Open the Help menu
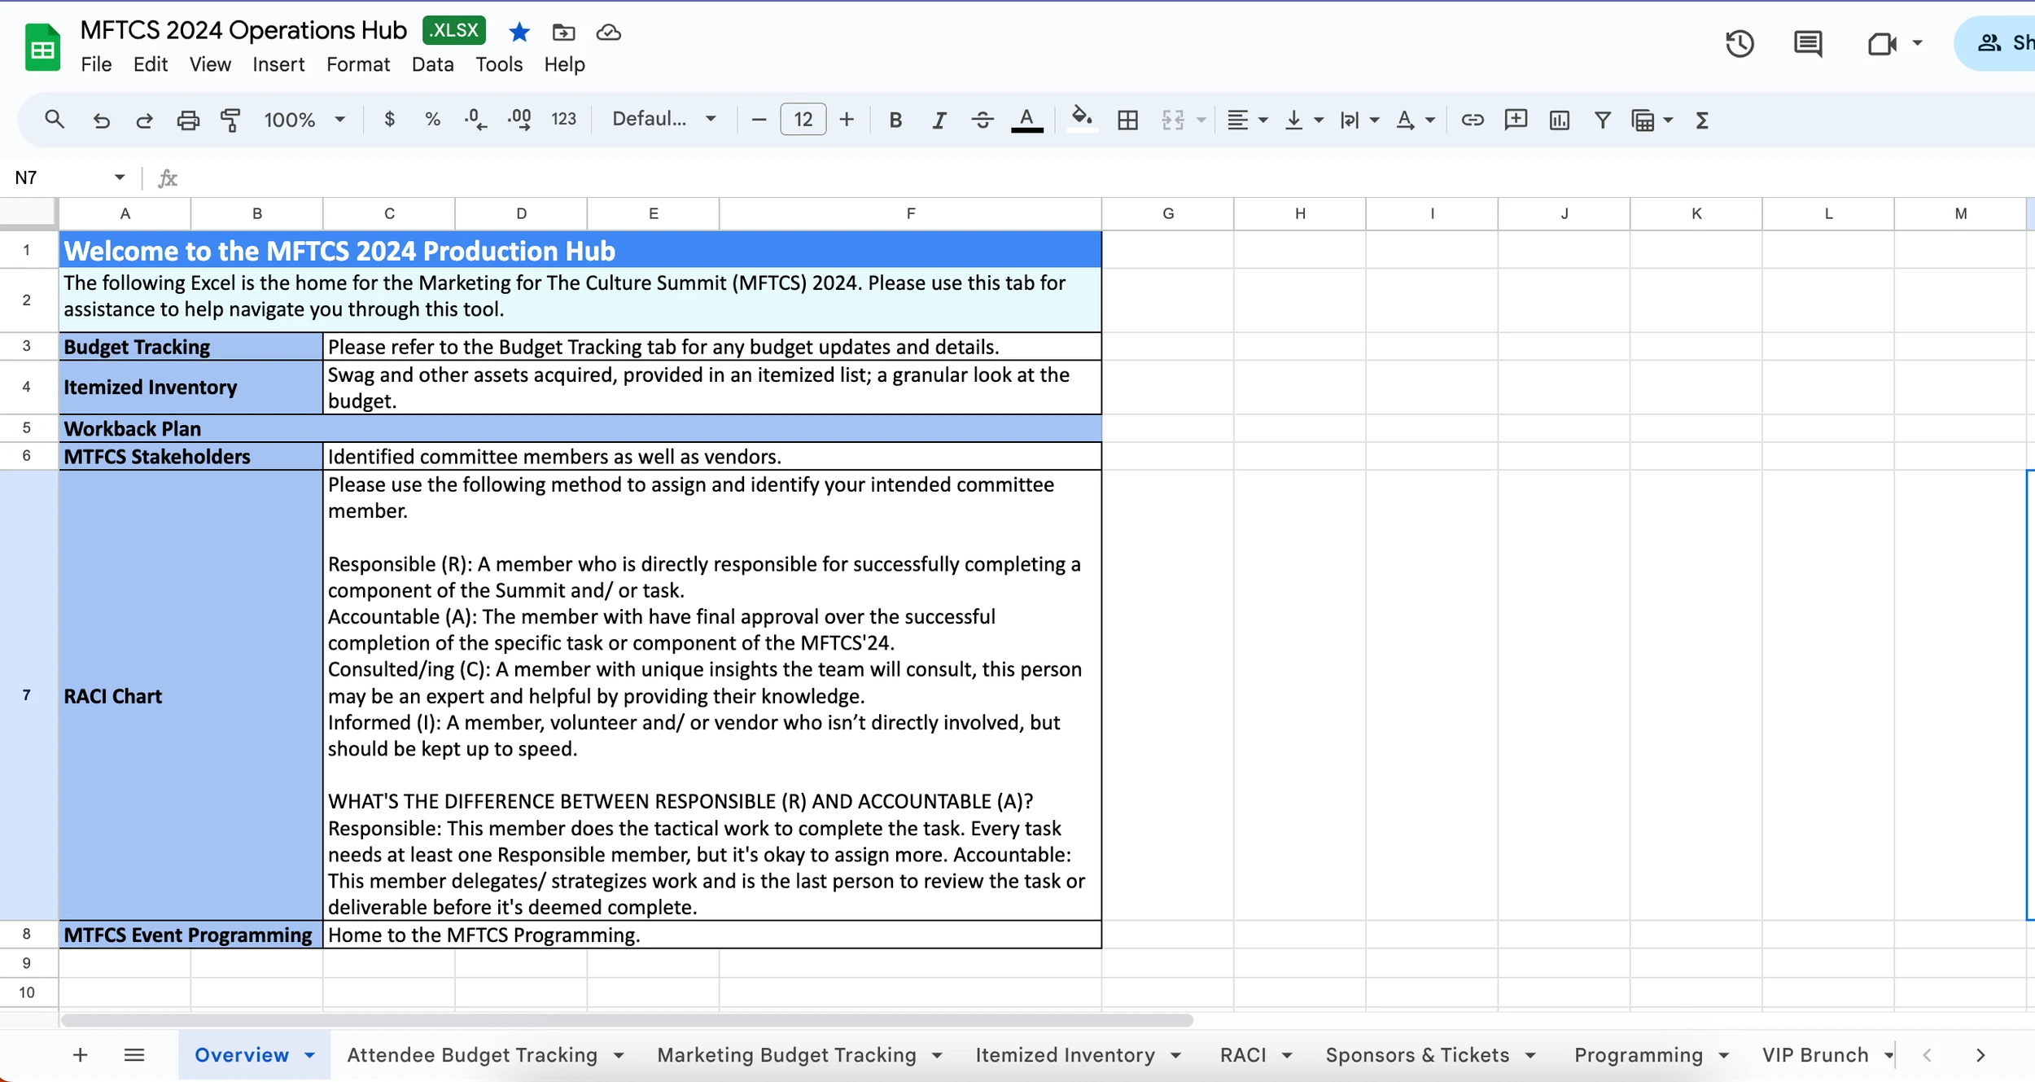Image resolution: width=2035 pixels, height=1082 pixels. coord(564,64)
